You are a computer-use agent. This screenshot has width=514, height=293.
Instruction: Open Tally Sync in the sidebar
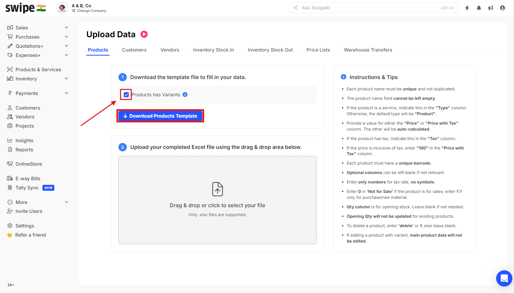pos(27,188)
